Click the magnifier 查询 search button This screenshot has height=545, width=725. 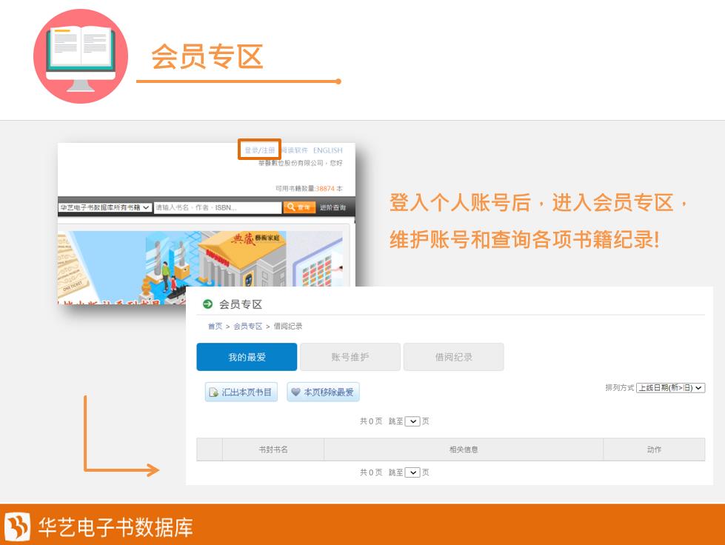[x=299, y=208]
